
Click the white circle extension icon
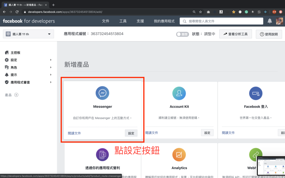(240, 12)
